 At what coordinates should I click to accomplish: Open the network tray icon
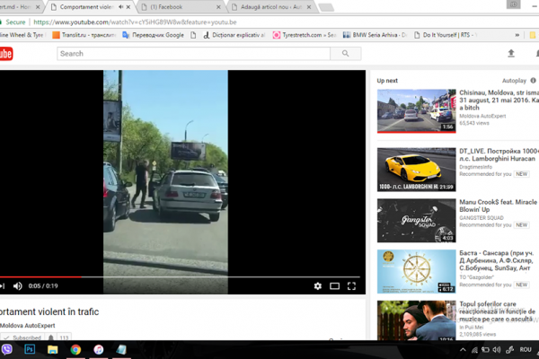coord(474,350)
